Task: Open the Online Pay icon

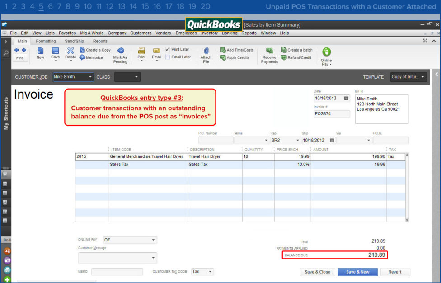Action: [326, 52]
